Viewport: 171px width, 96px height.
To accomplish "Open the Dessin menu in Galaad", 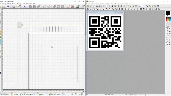I will (14, 4).
